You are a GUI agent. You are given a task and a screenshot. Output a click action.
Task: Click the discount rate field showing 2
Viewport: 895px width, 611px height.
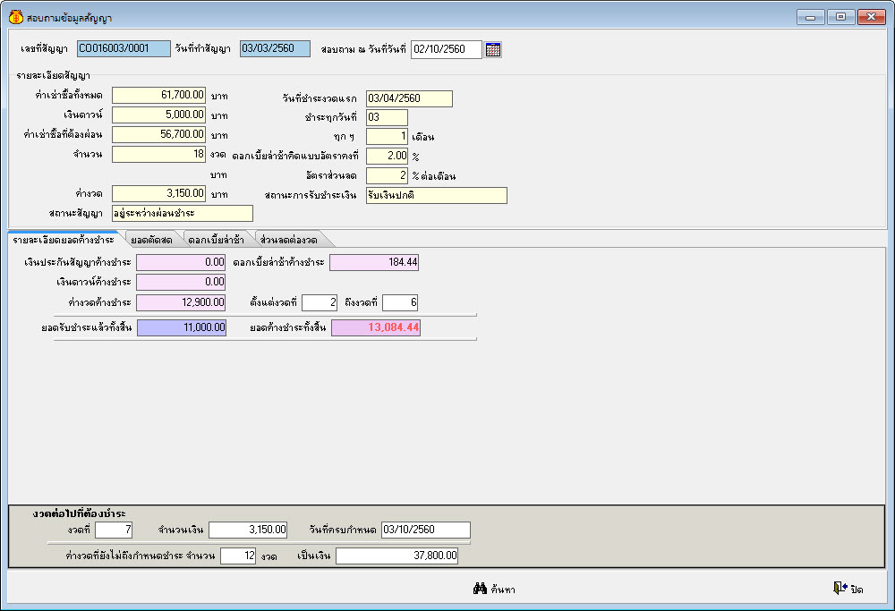point(387,175)
